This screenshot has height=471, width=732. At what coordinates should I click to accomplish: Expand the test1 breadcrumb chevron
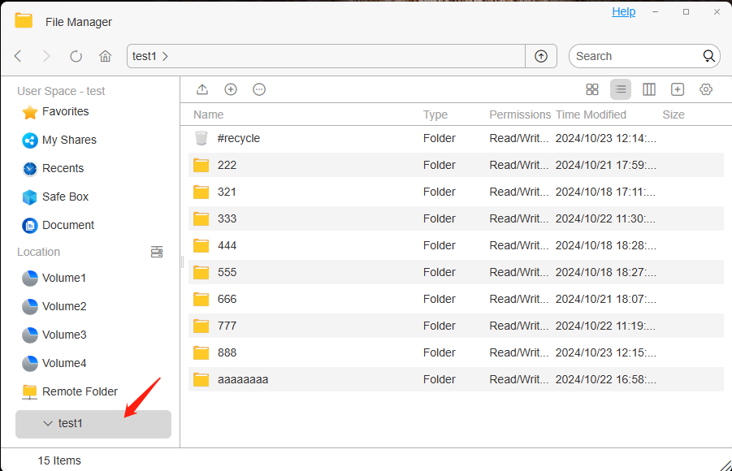[x=165, y=57]
